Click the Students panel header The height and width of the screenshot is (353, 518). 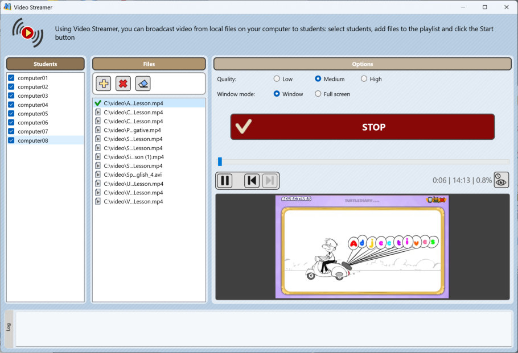45,64
